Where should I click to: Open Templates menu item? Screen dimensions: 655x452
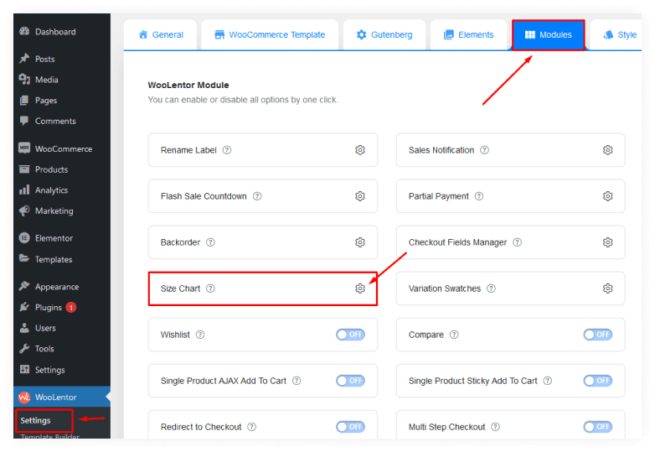click(x=62, y=259)
